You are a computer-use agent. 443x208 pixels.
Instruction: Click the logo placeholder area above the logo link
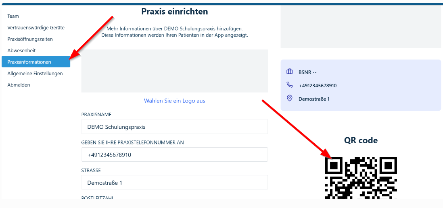[174, 71]
